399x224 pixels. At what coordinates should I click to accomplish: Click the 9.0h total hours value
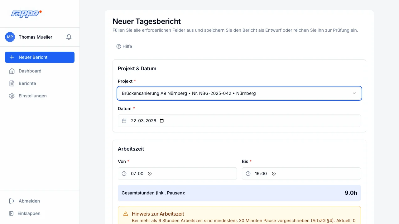[351, 193]
